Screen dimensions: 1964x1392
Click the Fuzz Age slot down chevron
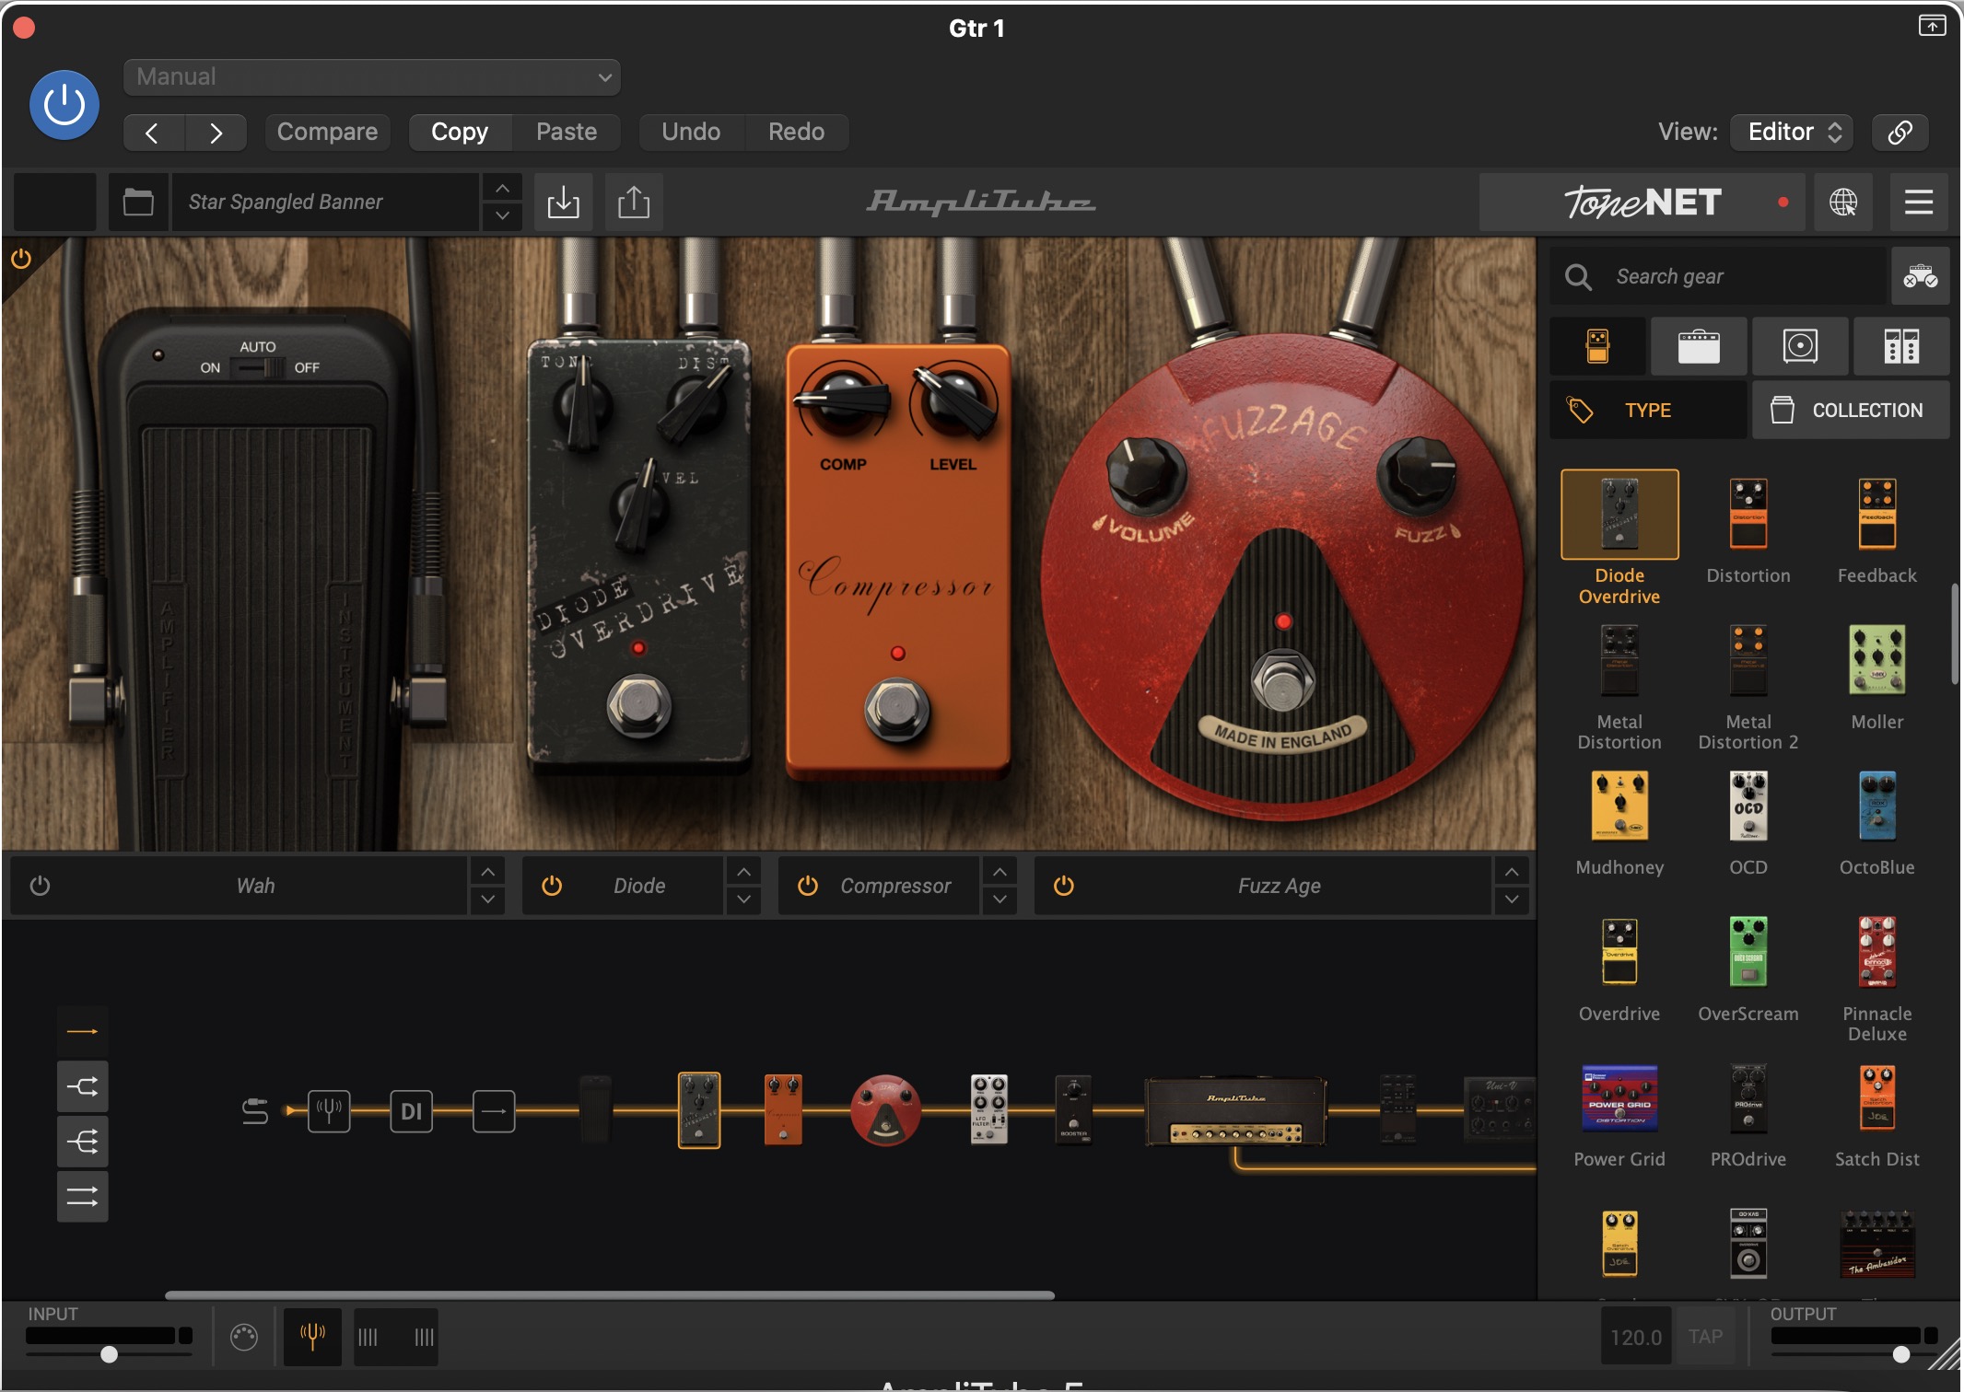click(1512, 899)
